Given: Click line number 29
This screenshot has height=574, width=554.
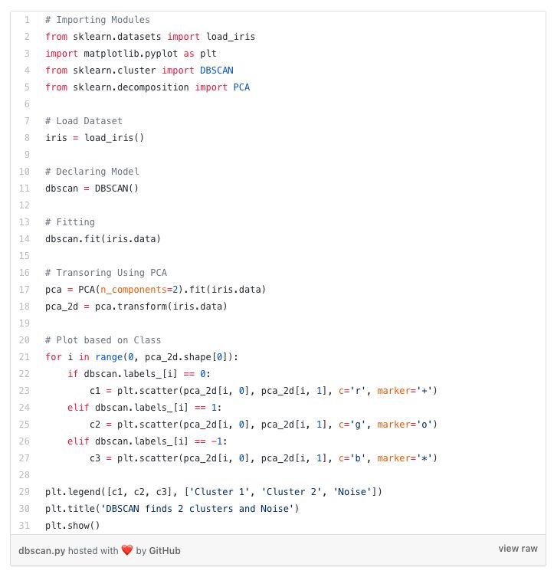Looking at the screenshot, I should [25, 492].
